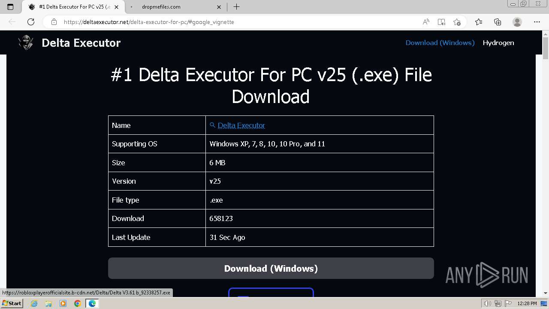Select the '#1 Delta Executor For PC' heading
Image resolution: width=549 pixels, height=309 pixels.
click(x=271, y=86)
